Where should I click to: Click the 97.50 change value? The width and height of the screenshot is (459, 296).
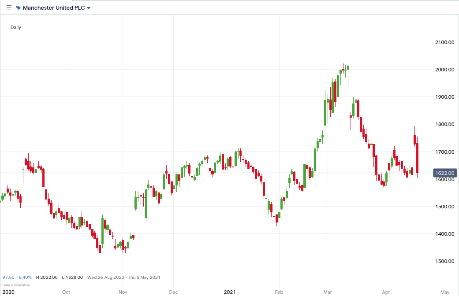[x=8, y=277]
